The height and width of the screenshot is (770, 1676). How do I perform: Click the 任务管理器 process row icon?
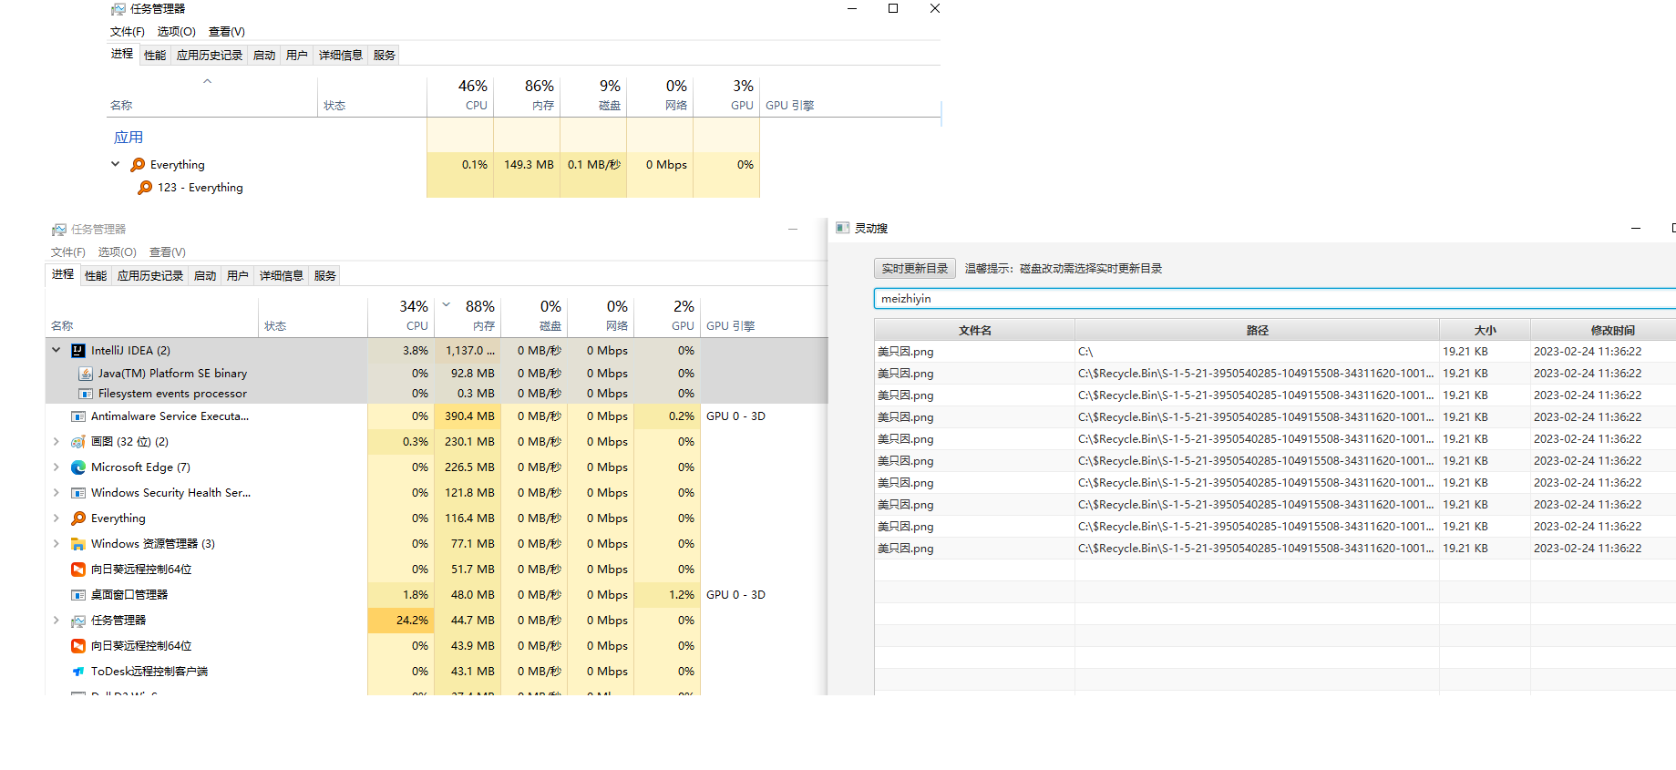(x=78, y=621)
